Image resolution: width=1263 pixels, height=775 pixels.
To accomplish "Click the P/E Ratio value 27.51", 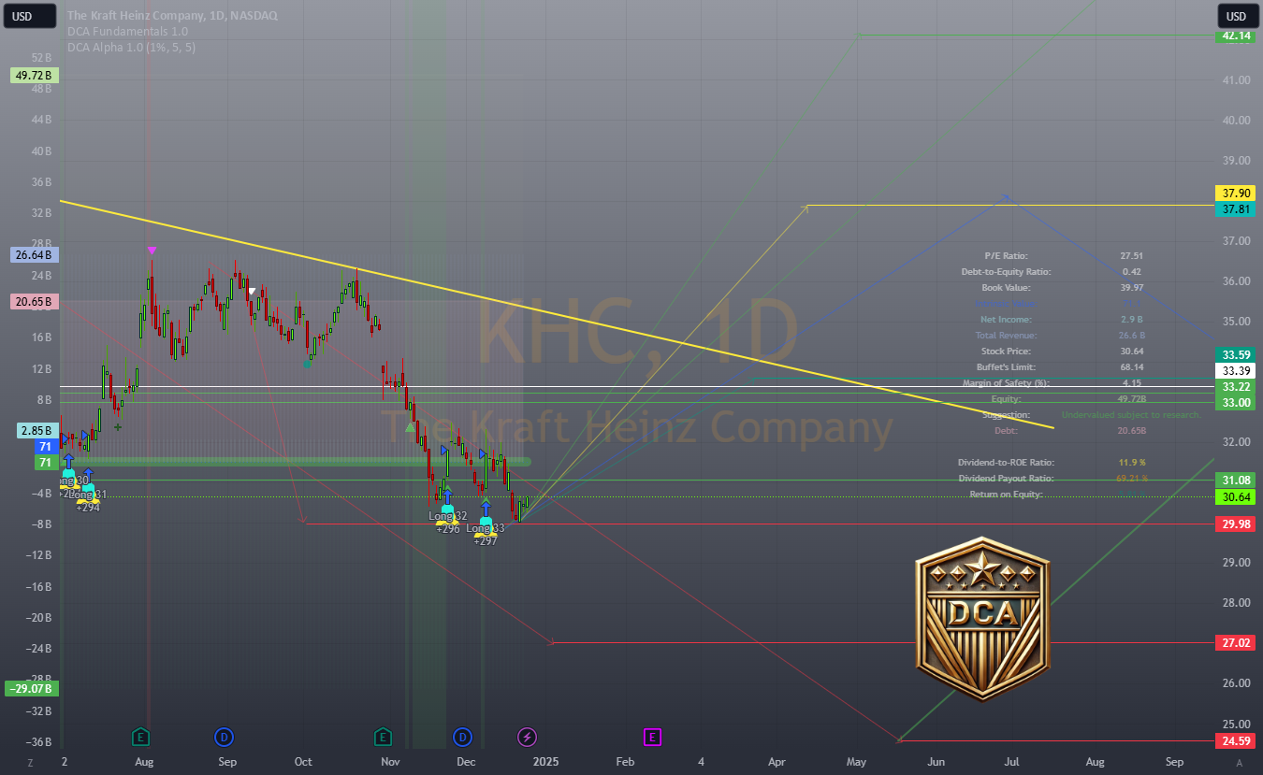I will (1131, 255).
